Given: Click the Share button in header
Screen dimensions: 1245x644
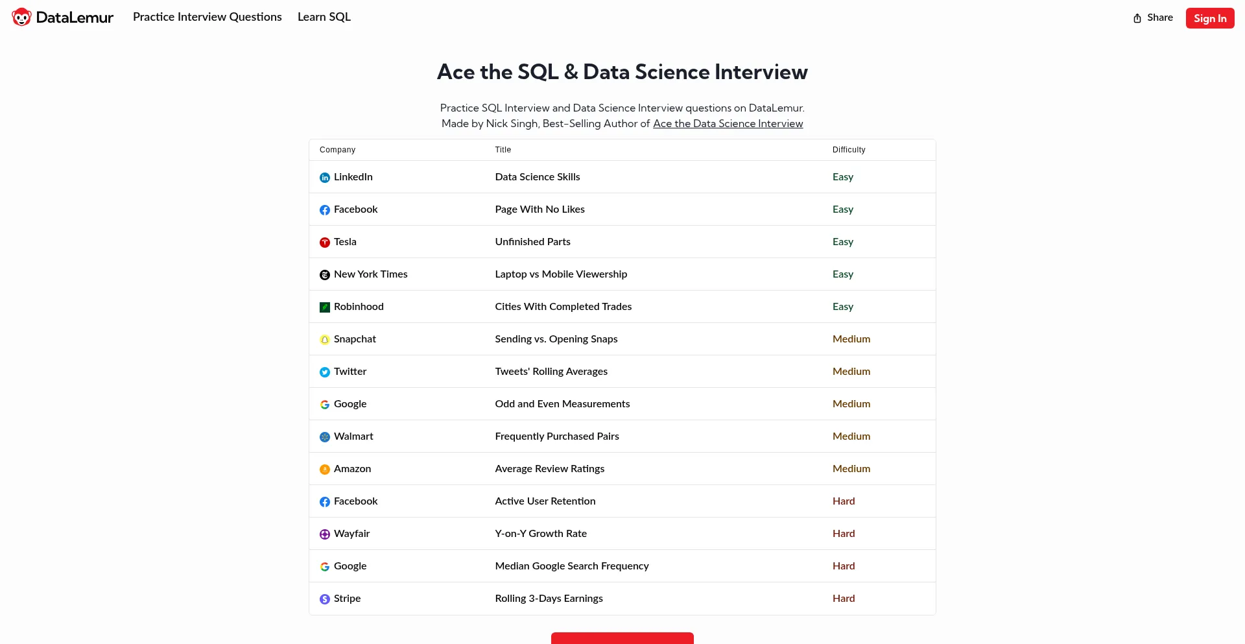Looking at the screenshot, I should click(1153, 18).
